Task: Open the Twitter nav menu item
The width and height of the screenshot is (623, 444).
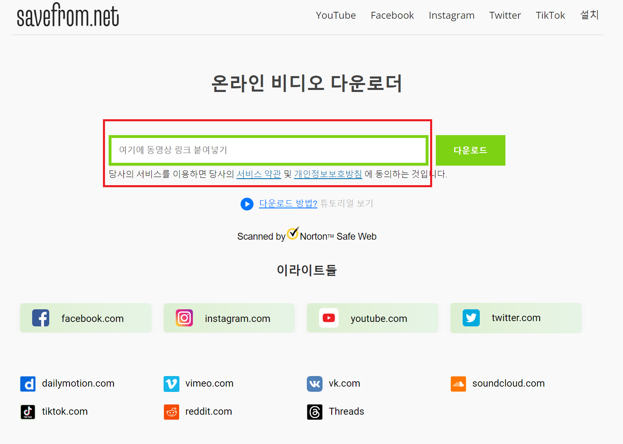Action: tap(505, 15)
